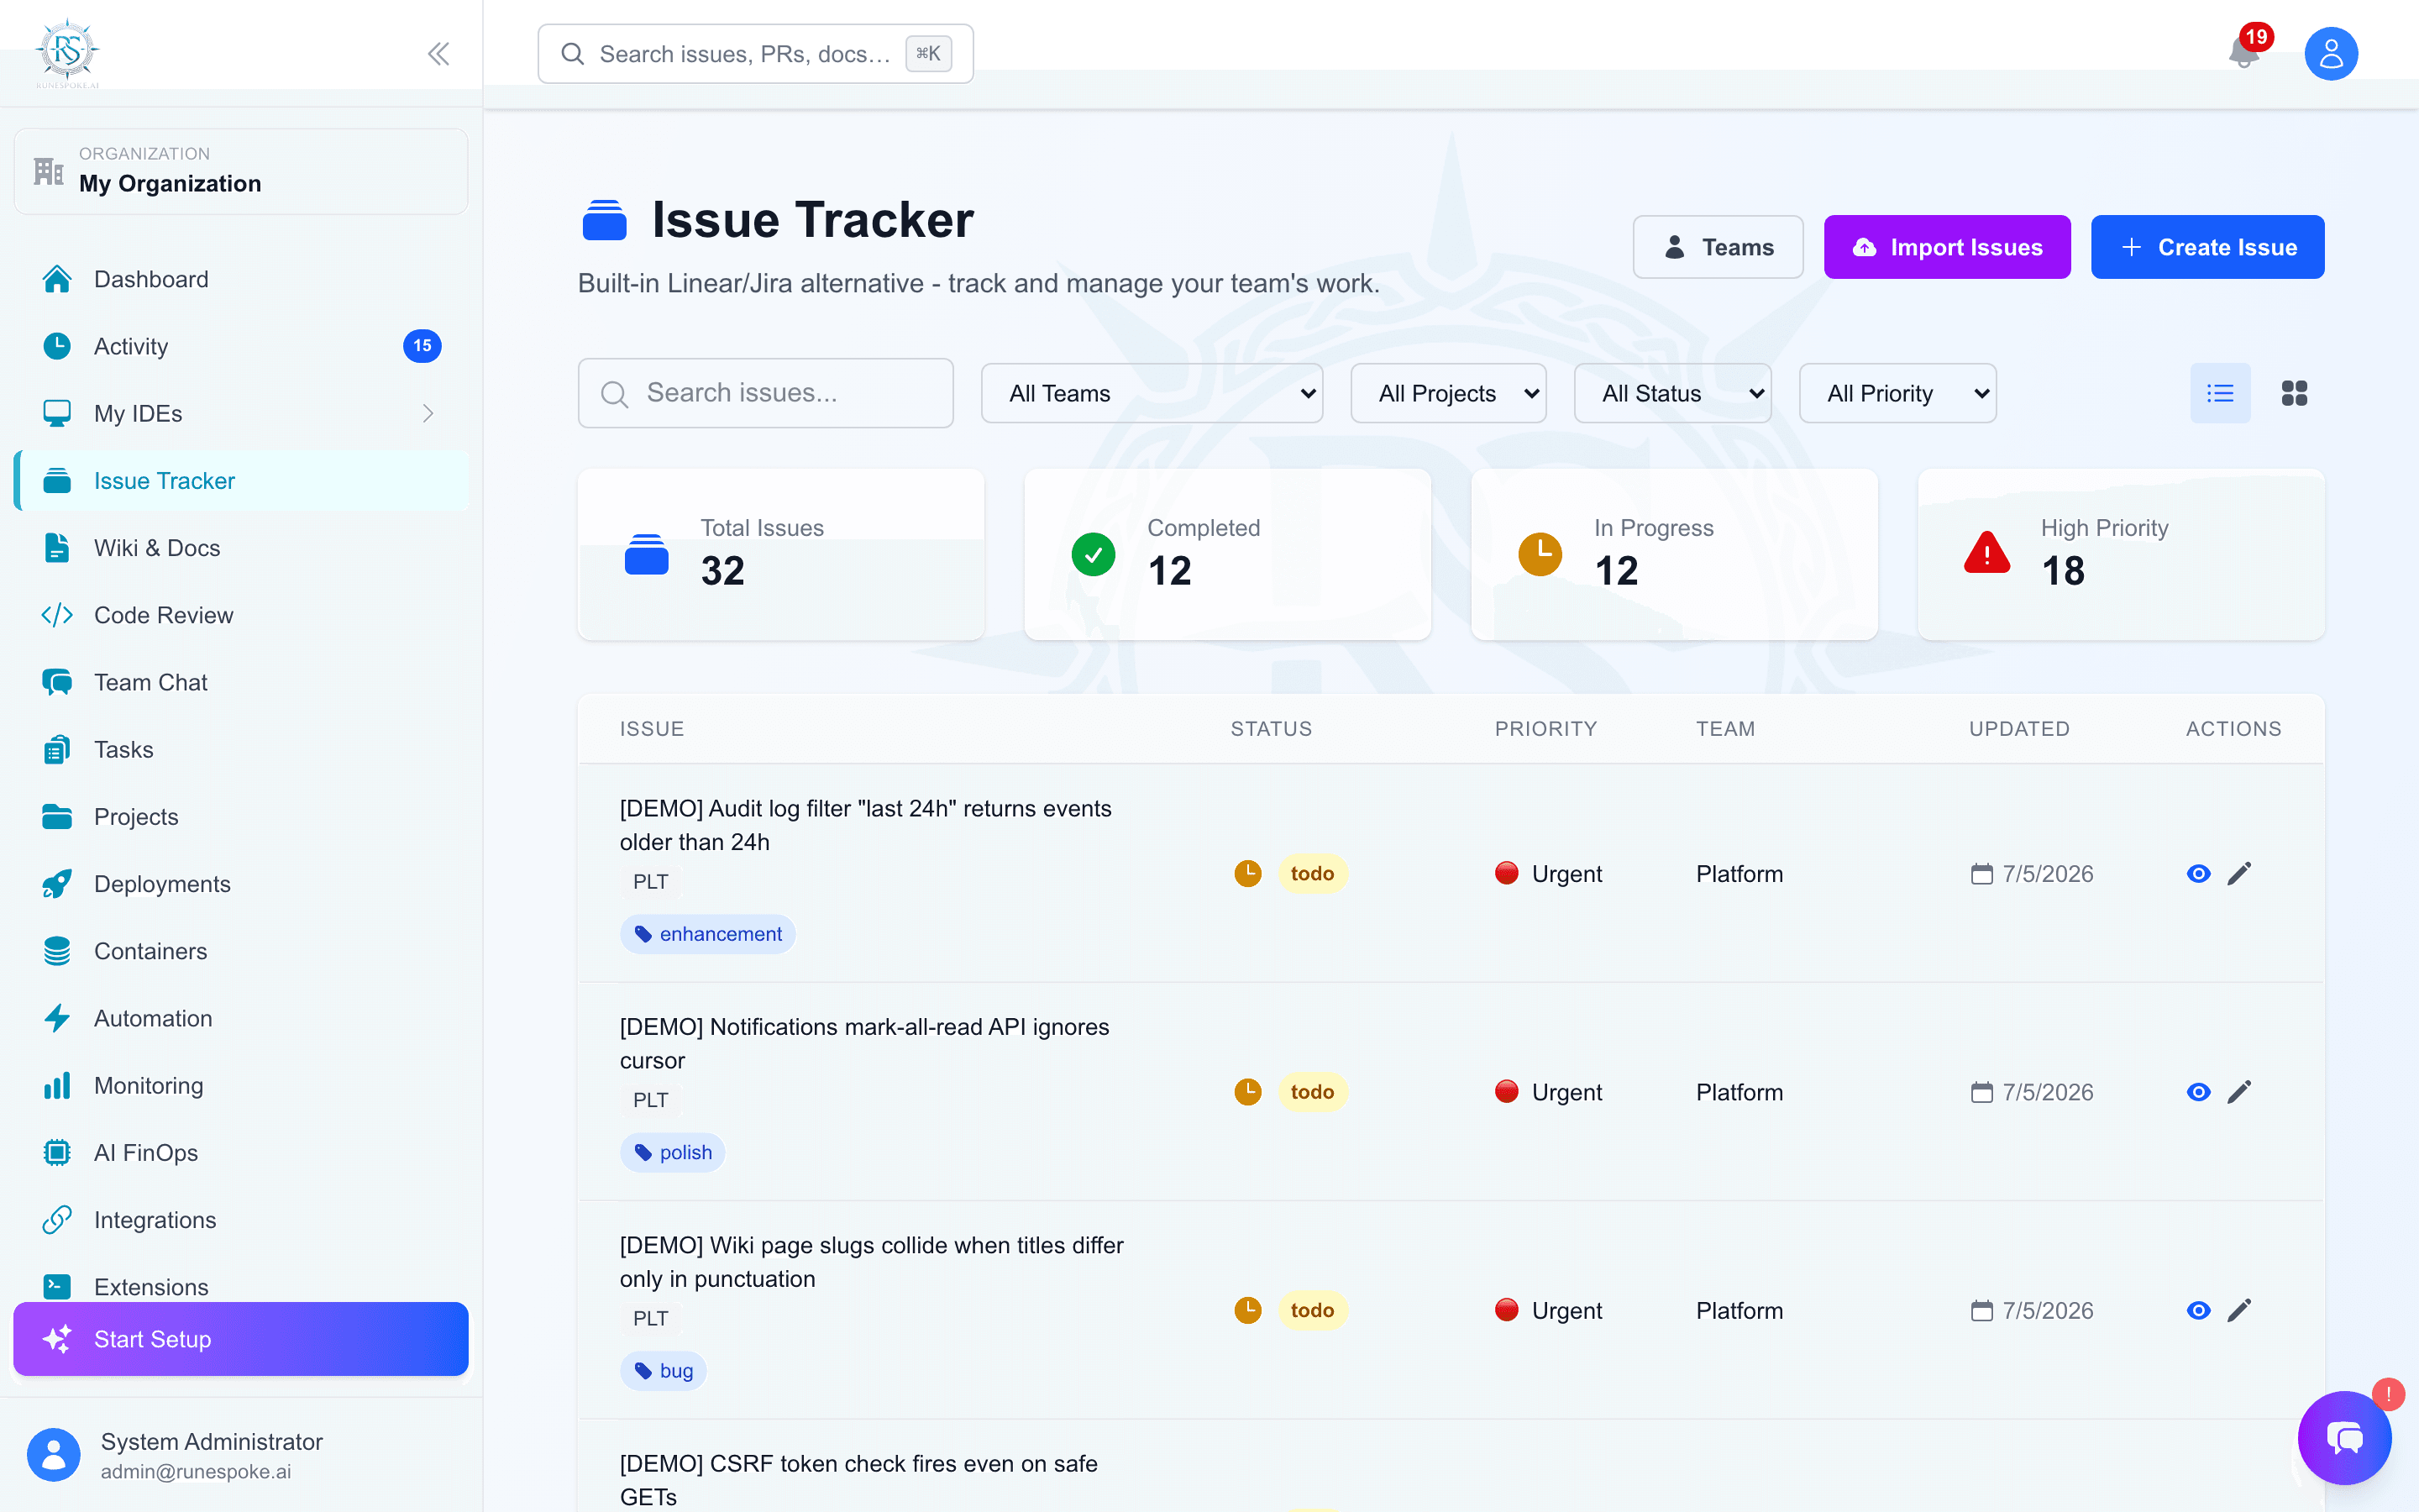Open notifications bell with 19 badge
Viewport: 2419px width, 1512px height.
point(2244,52)
